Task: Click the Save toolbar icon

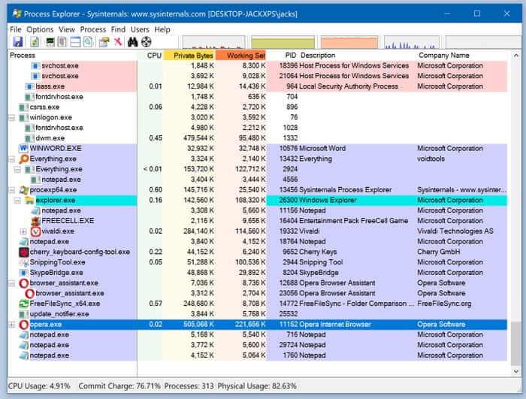Action: 17,42
